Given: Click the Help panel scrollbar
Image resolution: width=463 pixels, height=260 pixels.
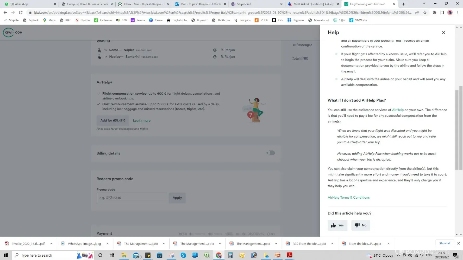Looking at the screenshot, I should pos(456,130).
